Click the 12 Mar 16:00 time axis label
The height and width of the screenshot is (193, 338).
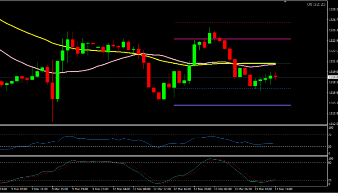click(x=182, y=190)
